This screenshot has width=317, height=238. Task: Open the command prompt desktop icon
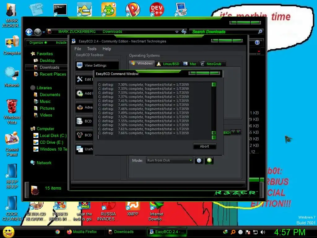tap(60, 10)
